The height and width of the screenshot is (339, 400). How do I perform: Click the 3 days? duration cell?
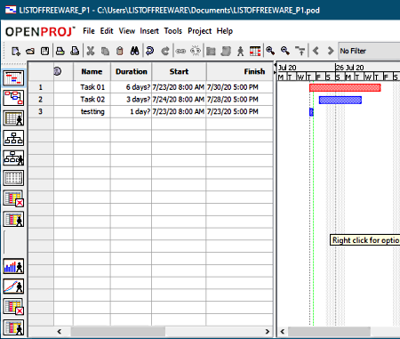[132, 100]
